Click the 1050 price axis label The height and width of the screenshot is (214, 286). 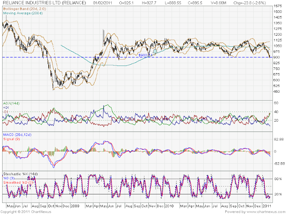278,46
